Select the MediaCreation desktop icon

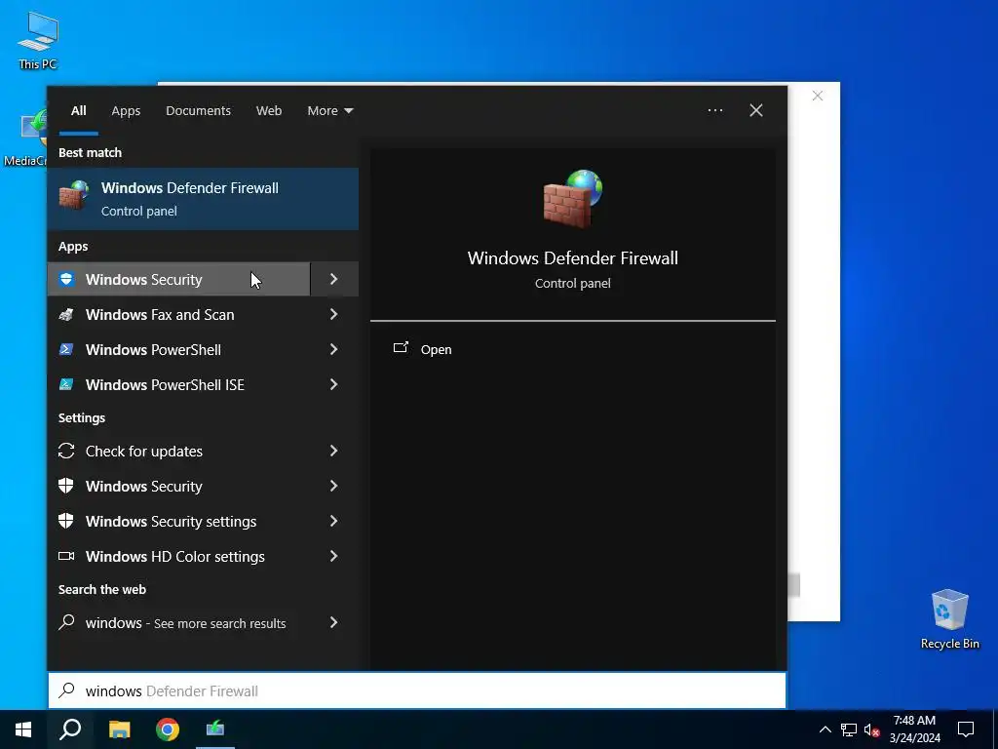(x=24, y=137)
